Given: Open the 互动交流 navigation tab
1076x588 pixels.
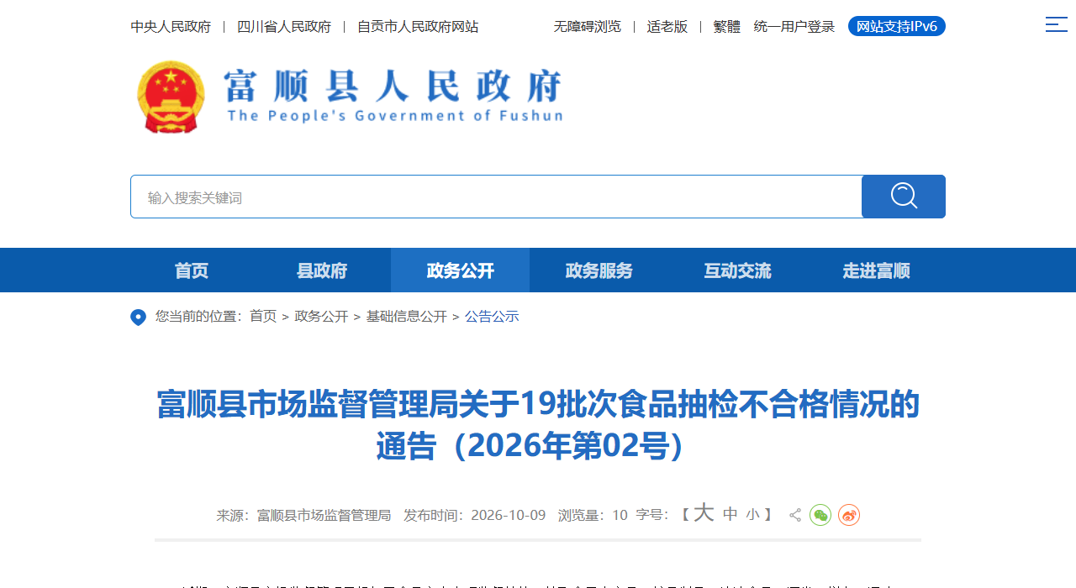Looking at the screenshot, I should pyautogui.click(x=737, y=270).
